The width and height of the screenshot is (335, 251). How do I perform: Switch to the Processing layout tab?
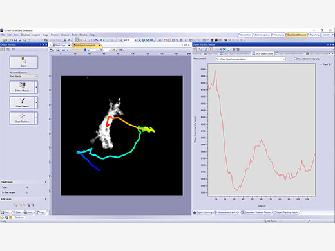pos(278,35)
